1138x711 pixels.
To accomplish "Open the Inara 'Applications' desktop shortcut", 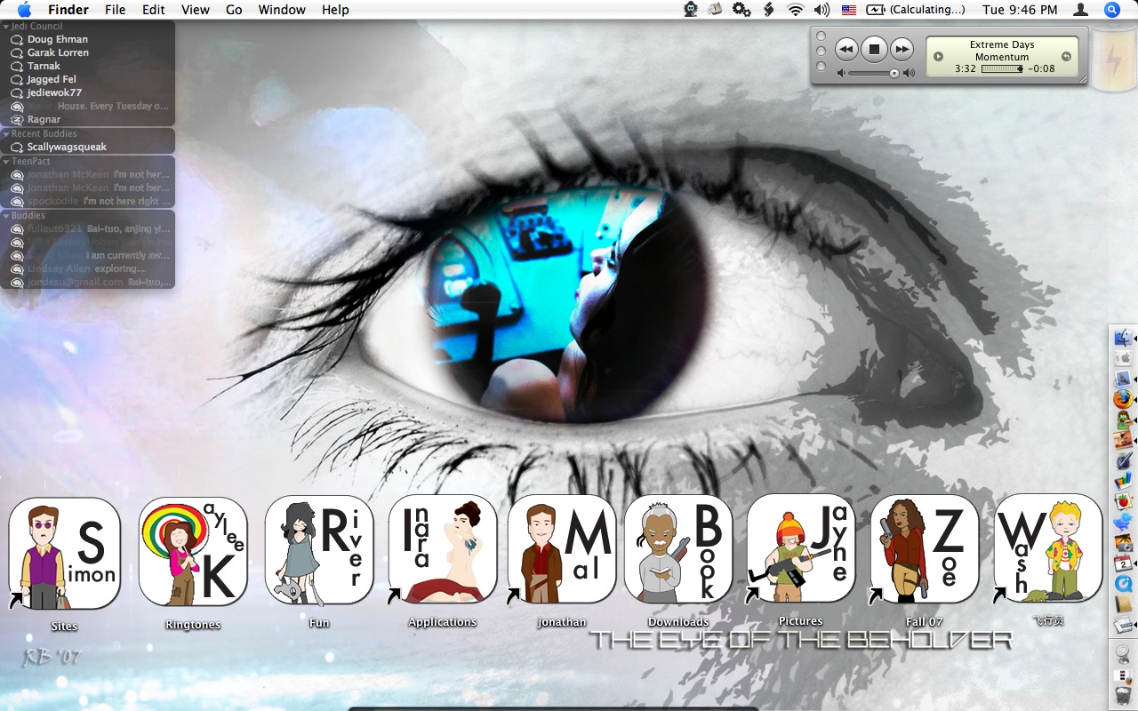I will 443,548.
